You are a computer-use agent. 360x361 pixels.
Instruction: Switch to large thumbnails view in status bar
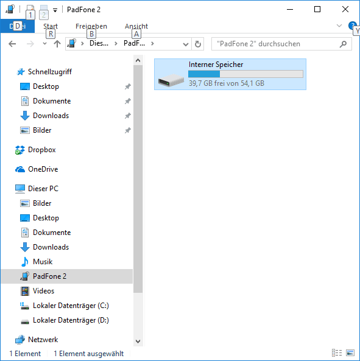click(x=350, y=353)
